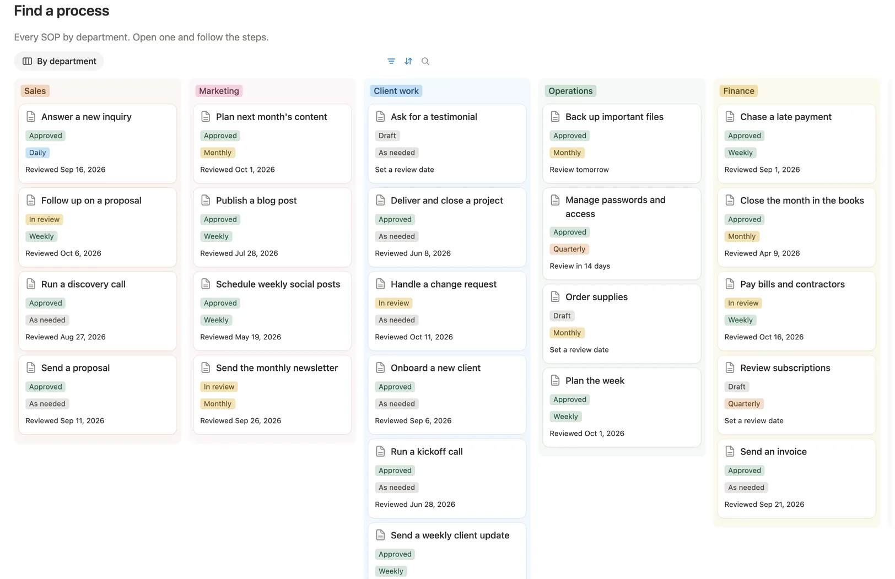Click "Set a review date" on Order supplies

pyautogui.click(x=579, y=350)
